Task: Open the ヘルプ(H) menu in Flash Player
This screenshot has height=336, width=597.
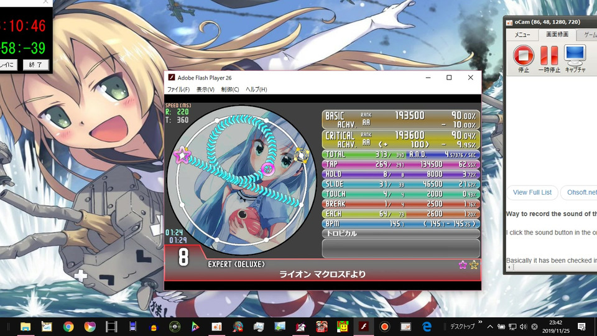Action: click(x=256, y=90)
